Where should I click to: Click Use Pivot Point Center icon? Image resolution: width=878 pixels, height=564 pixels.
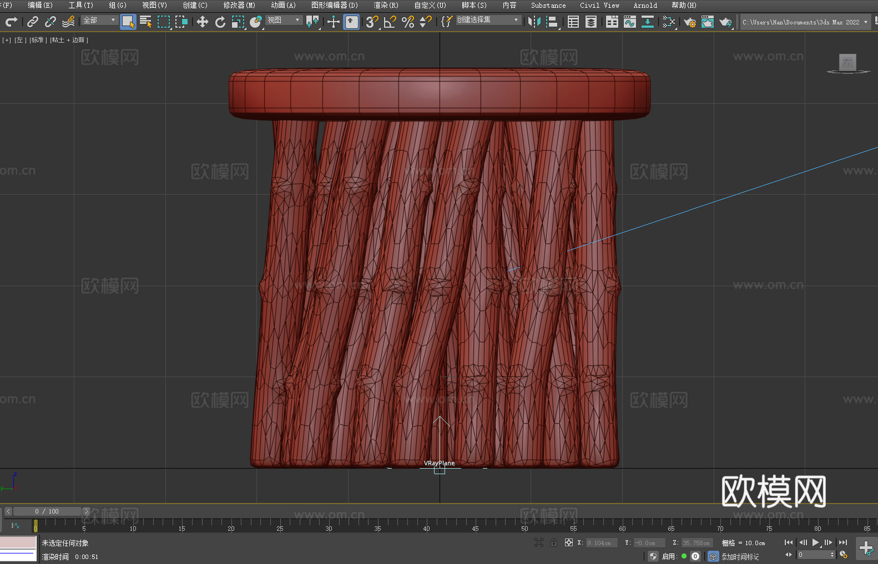[x=313, y=22]
